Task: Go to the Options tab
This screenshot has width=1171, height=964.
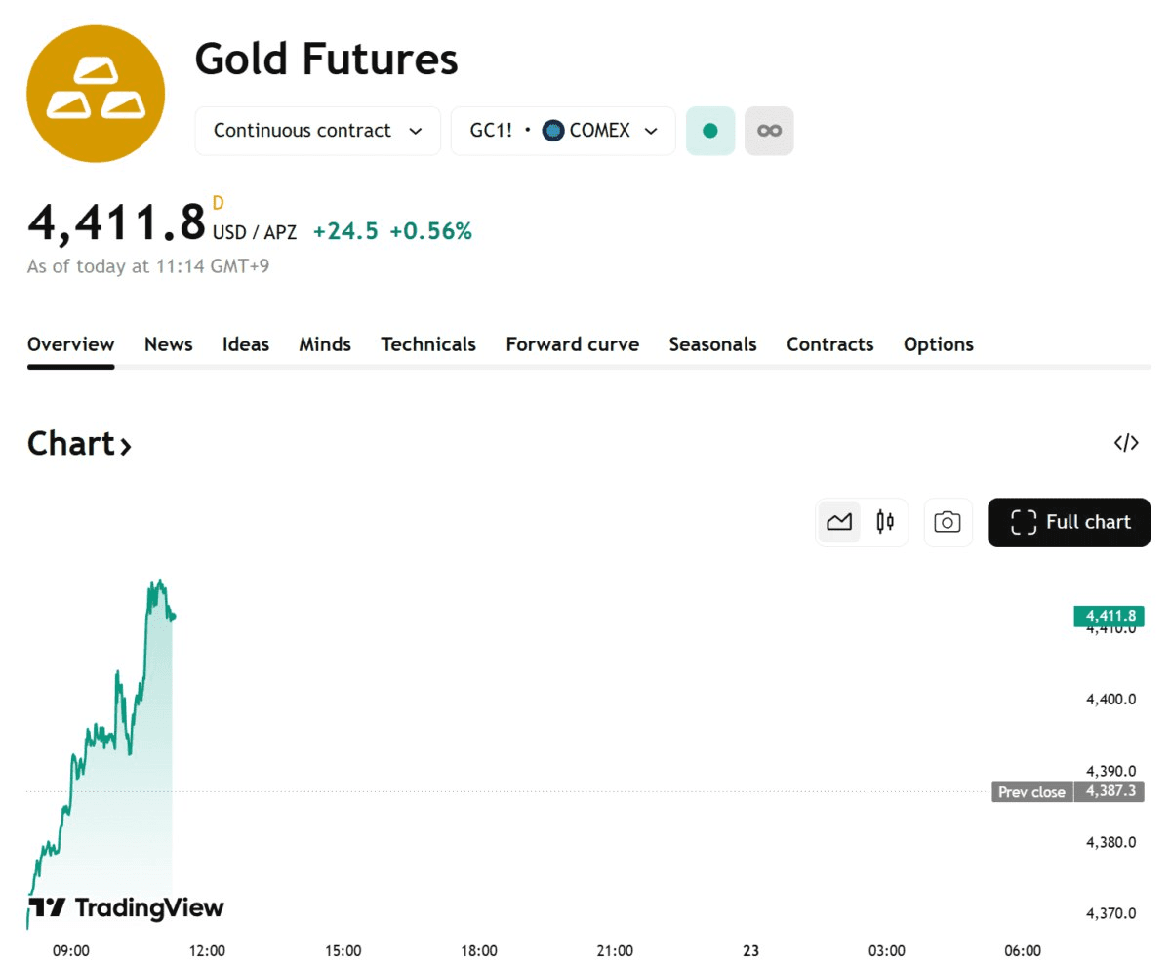Action: coord(938,344)
